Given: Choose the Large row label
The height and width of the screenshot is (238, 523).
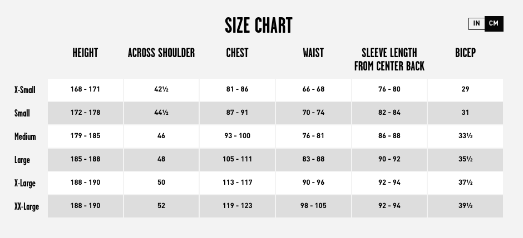Looking at the screenshot, I should (22, 160).
